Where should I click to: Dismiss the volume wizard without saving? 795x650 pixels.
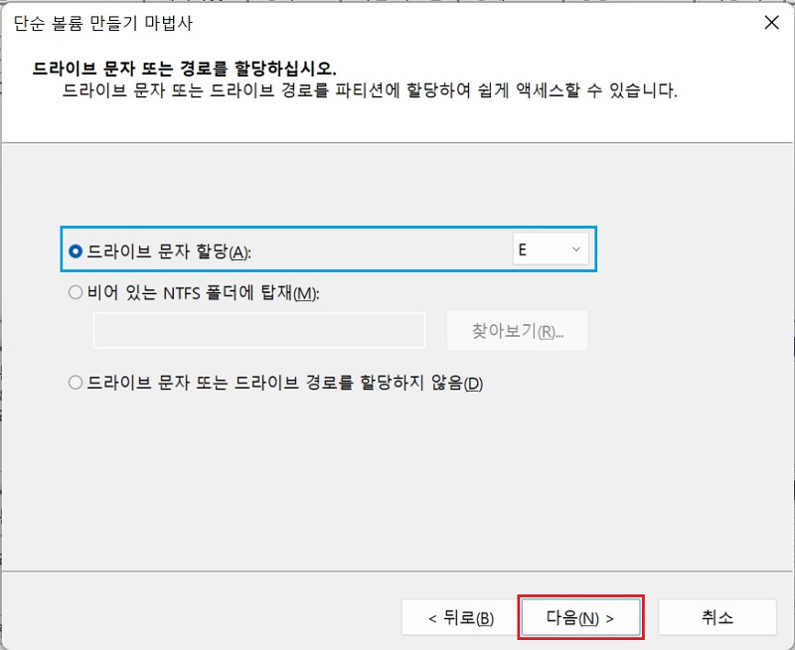[717, 616]
